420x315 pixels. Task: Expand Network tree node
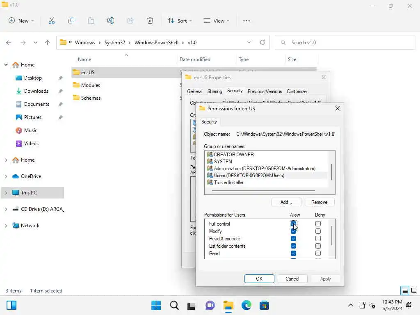click(6, 226)
